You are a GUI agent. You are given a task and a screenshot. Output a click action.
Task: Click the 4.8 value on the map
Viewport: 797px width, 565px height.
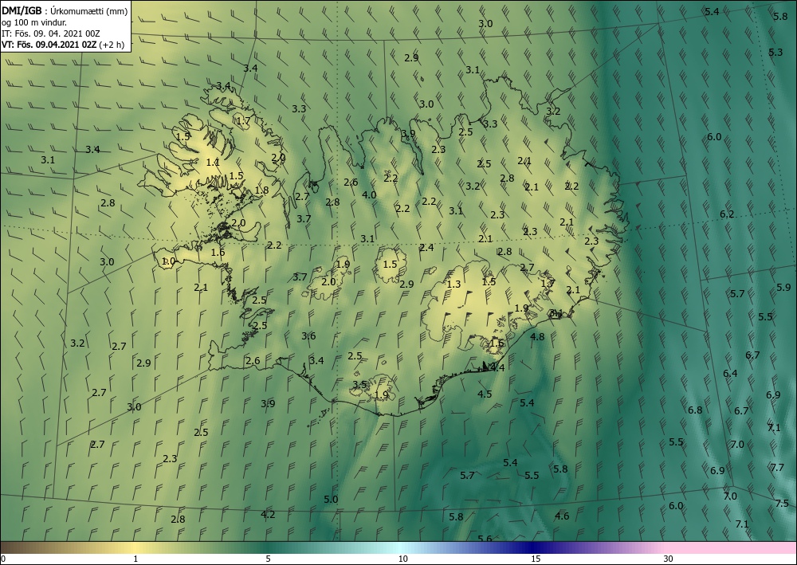(537, 337)
